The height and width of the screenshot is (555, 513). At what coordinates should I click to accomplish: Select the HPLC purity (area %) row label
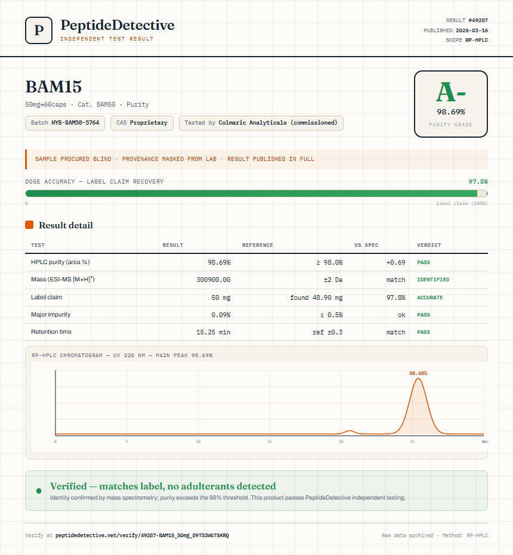tap(60, 262)
